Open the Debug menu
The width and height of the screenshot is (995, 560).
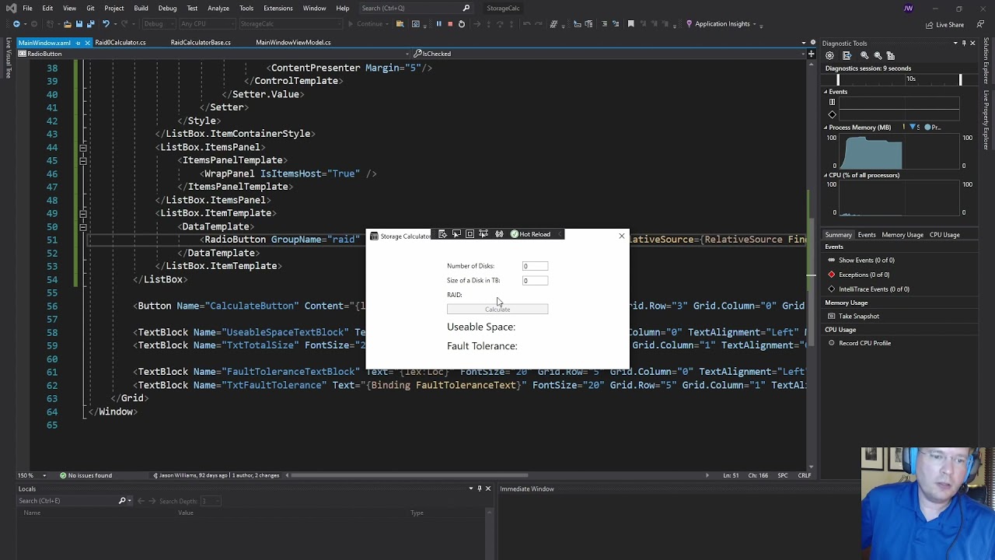(167, 9)
